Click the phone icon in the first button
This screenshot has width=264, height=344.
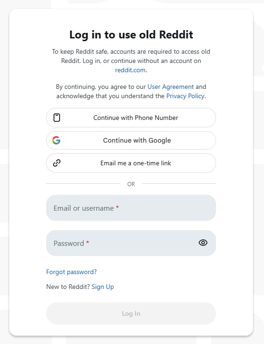click(x=57, y=118)
